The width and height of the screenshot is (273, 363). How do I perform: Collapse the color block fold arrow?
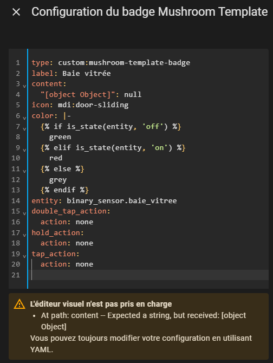point(24,118)
